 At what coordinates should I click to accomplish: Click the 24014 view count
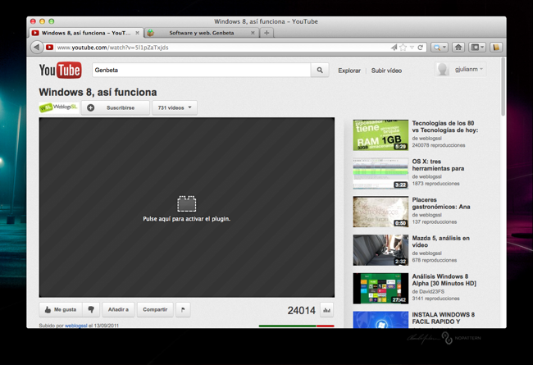(301, 310)
